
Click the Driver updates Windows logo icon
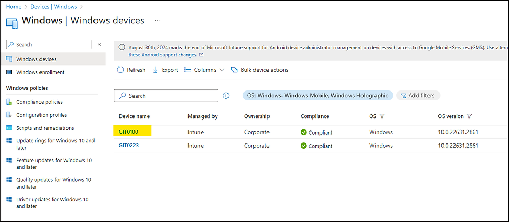(x=9, y=199)
